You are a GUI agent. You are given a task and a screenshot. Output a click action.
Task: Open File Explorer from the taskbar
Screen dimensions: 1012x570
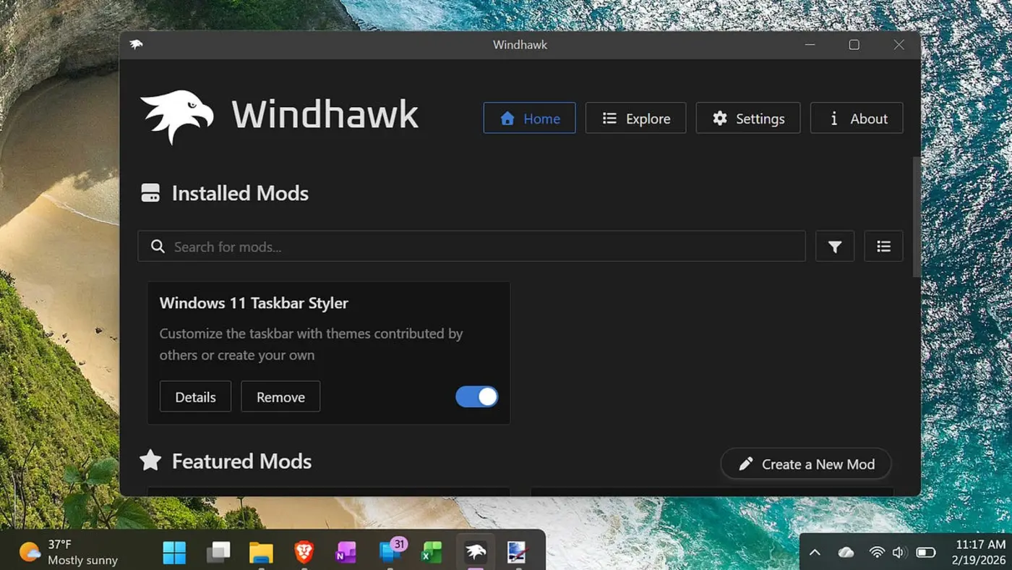click(261, 551)
